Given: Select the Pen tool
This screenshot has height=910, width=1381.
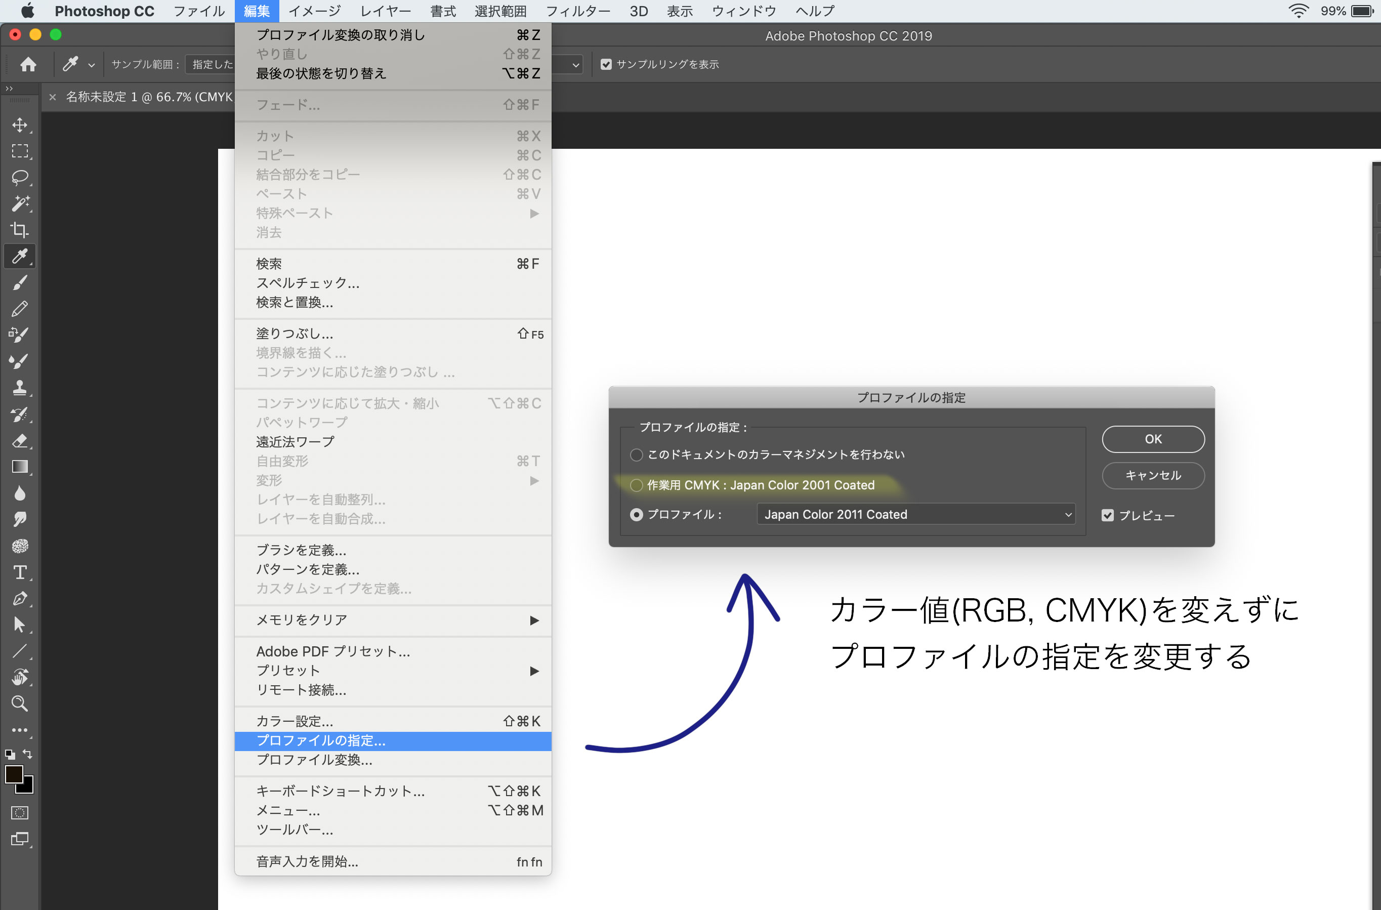Looking at the screenshot, I should click(x=20, y=598).
